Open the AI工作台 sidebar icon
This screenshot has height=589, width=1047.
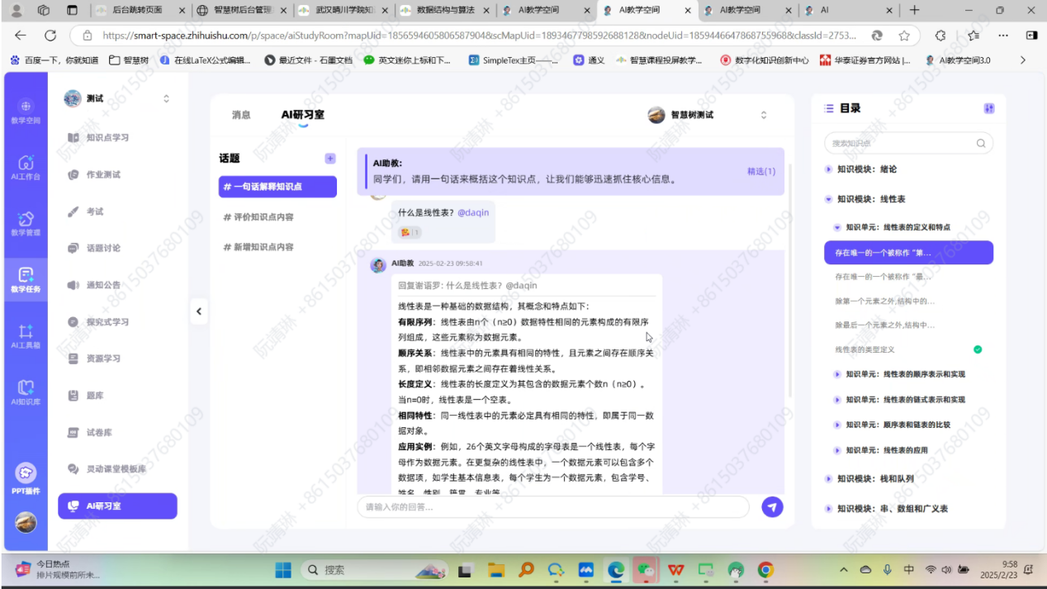click(26, 166)
